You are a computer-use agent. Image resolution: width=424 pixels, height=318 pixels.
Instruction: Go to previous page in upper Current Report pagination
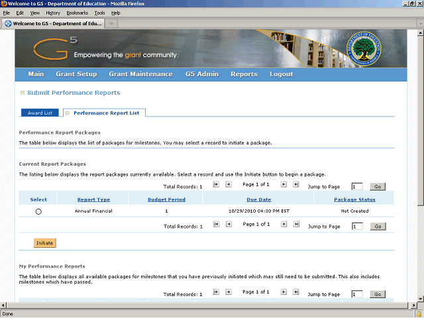pos(229,184)
